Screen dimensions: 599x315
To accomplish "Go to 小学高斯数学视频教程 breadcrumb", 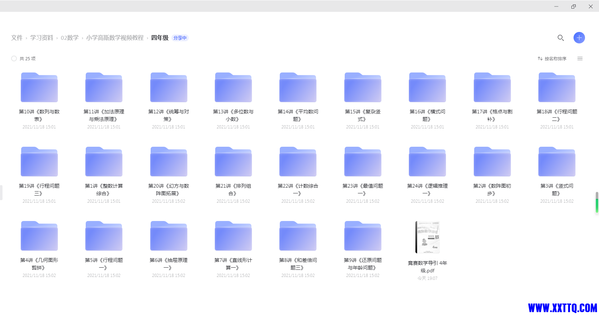I will 115,38.
